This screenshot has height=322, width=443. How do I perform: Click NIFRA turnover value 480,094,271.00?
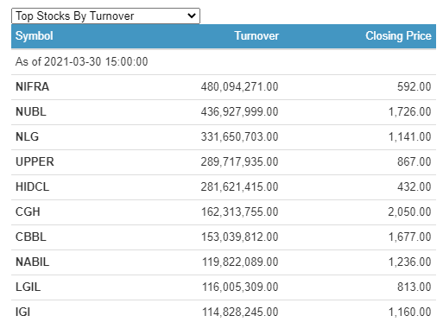coord(239,87)
